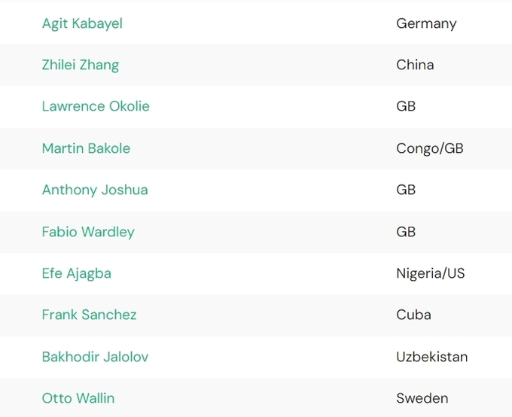Select the Frank Sanchez link
The width and height of the screenshot is (512, 417).
(x=90, y=315)
